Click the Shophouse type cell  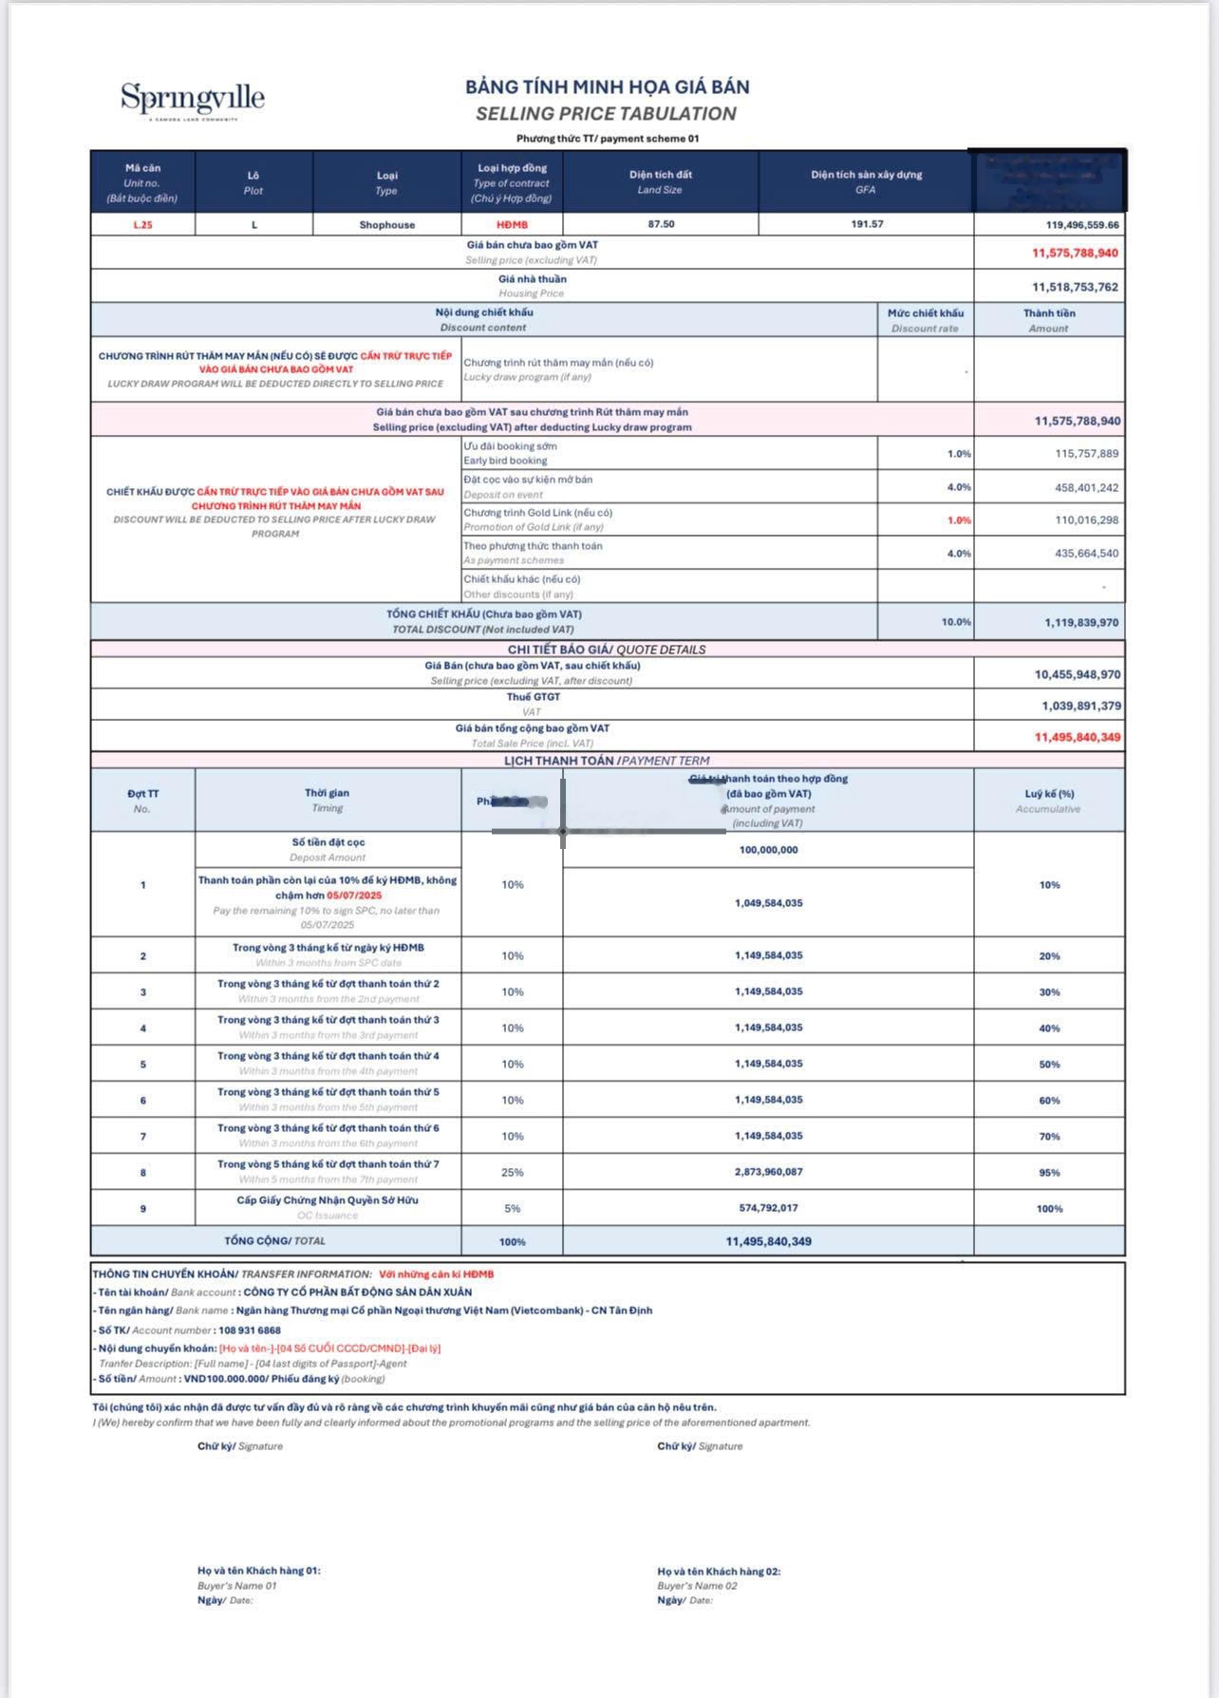[x=386, y=225]
